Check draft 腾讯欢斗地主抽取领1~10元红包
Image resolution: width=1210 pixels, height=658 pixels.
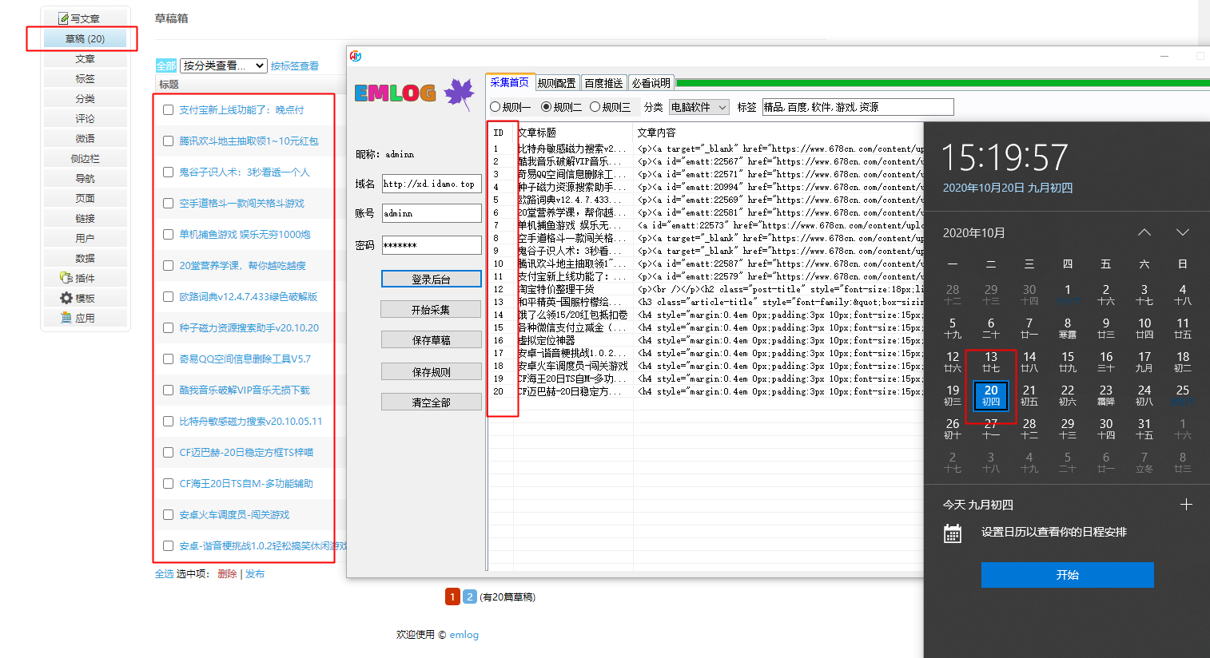(168, 141)
